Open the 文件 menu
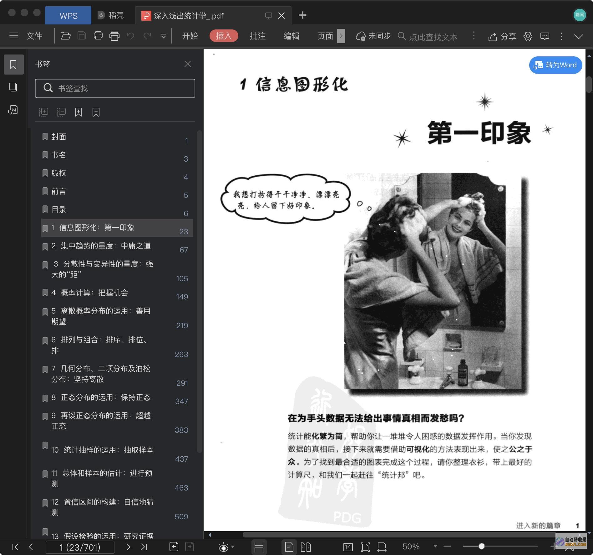The width and height of the screenshot is (593, 555). point(34,36)
